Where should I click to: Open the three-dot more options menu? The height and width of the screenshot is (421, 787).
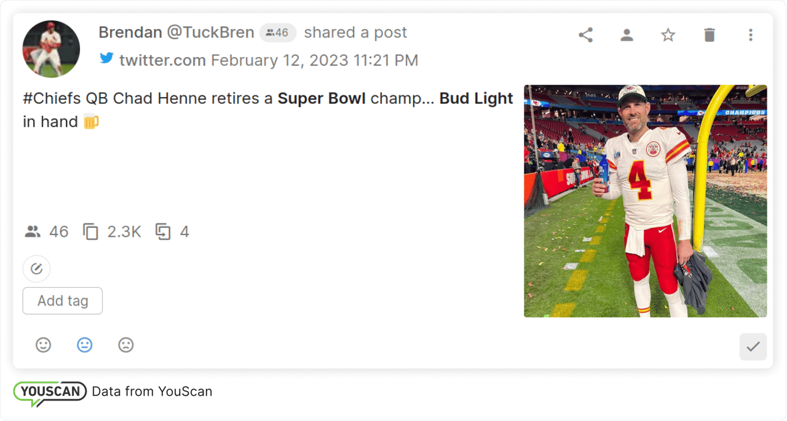pyautogui.click(x=750, y=35)
